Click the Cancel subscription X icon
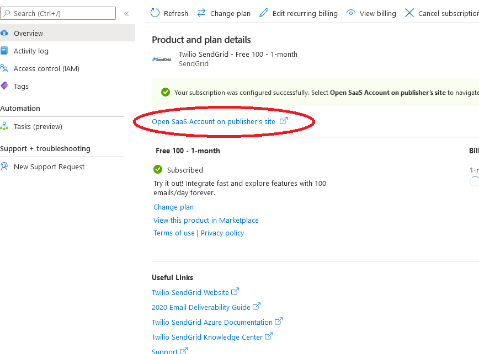 409,13
